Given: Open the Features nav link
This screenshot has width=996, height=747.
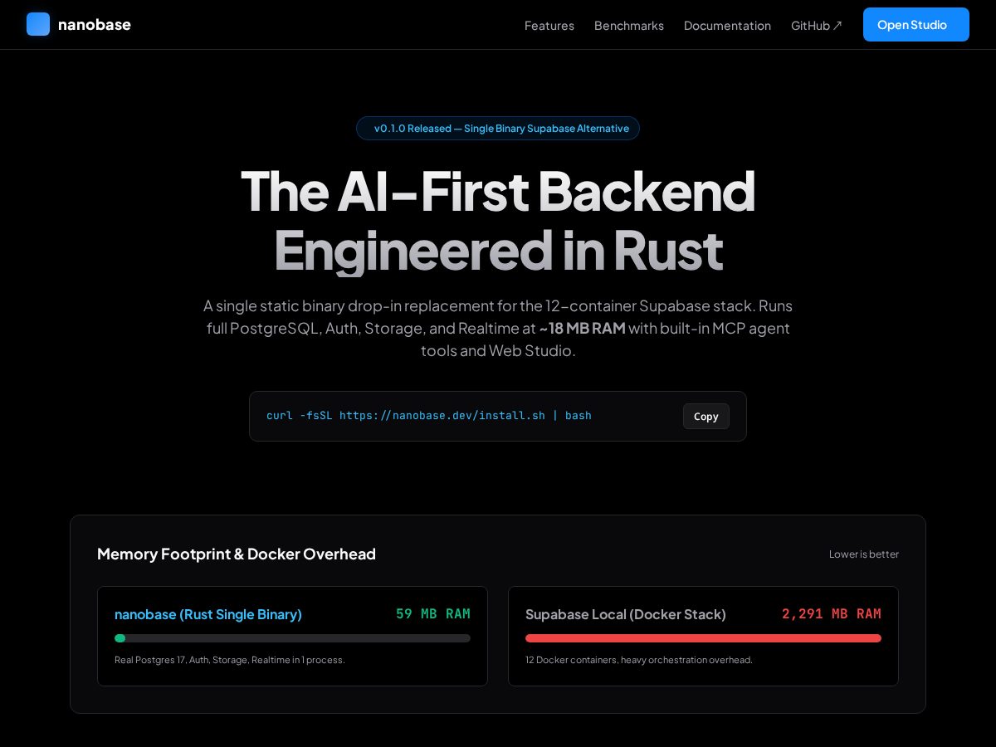Looking at the screenshot, I should [x=549, y=26].
